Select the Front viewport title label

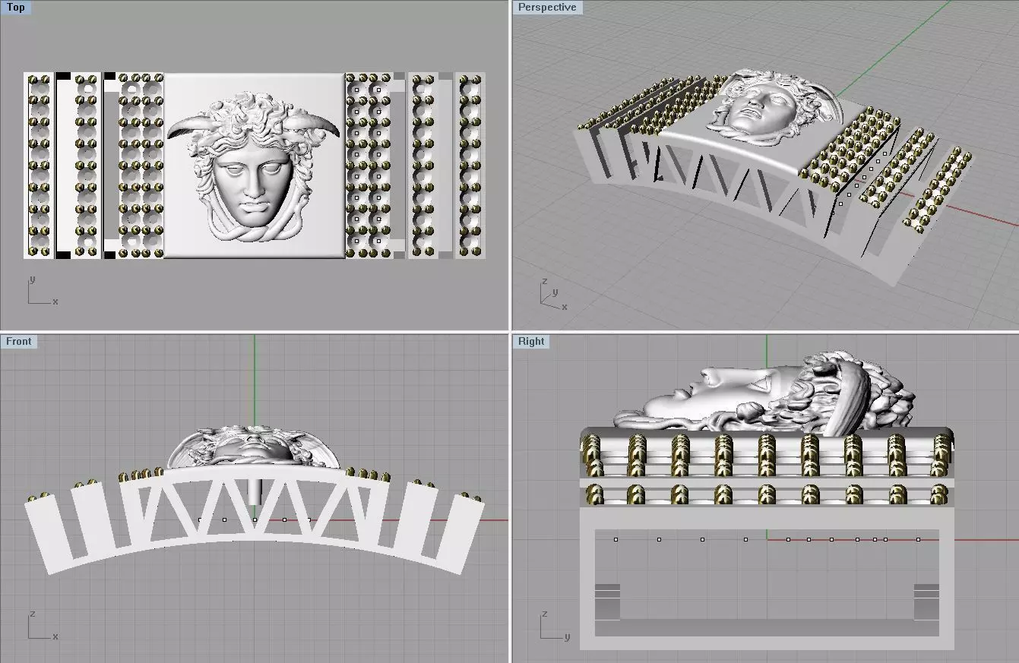pos(19,342)
